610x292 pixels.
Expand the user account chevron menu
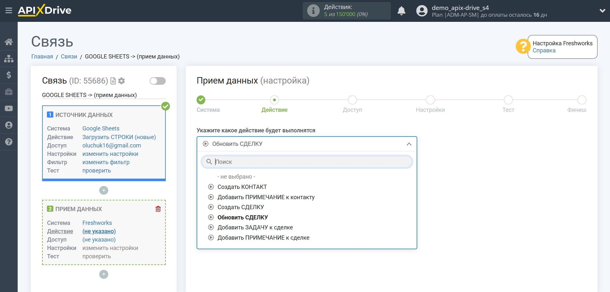(x=602, y=11)
